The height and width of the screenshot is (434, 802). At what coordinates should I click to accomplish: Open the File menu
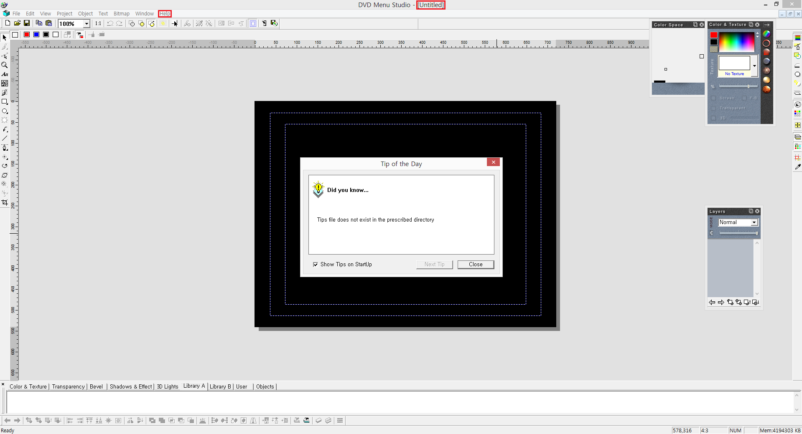16,14
